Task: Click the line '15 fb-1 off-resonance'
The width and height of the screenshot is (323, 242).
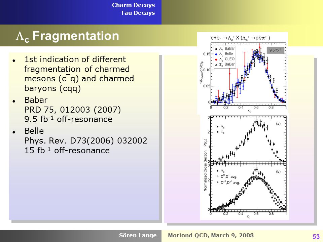Action: (x=67, y=150)
